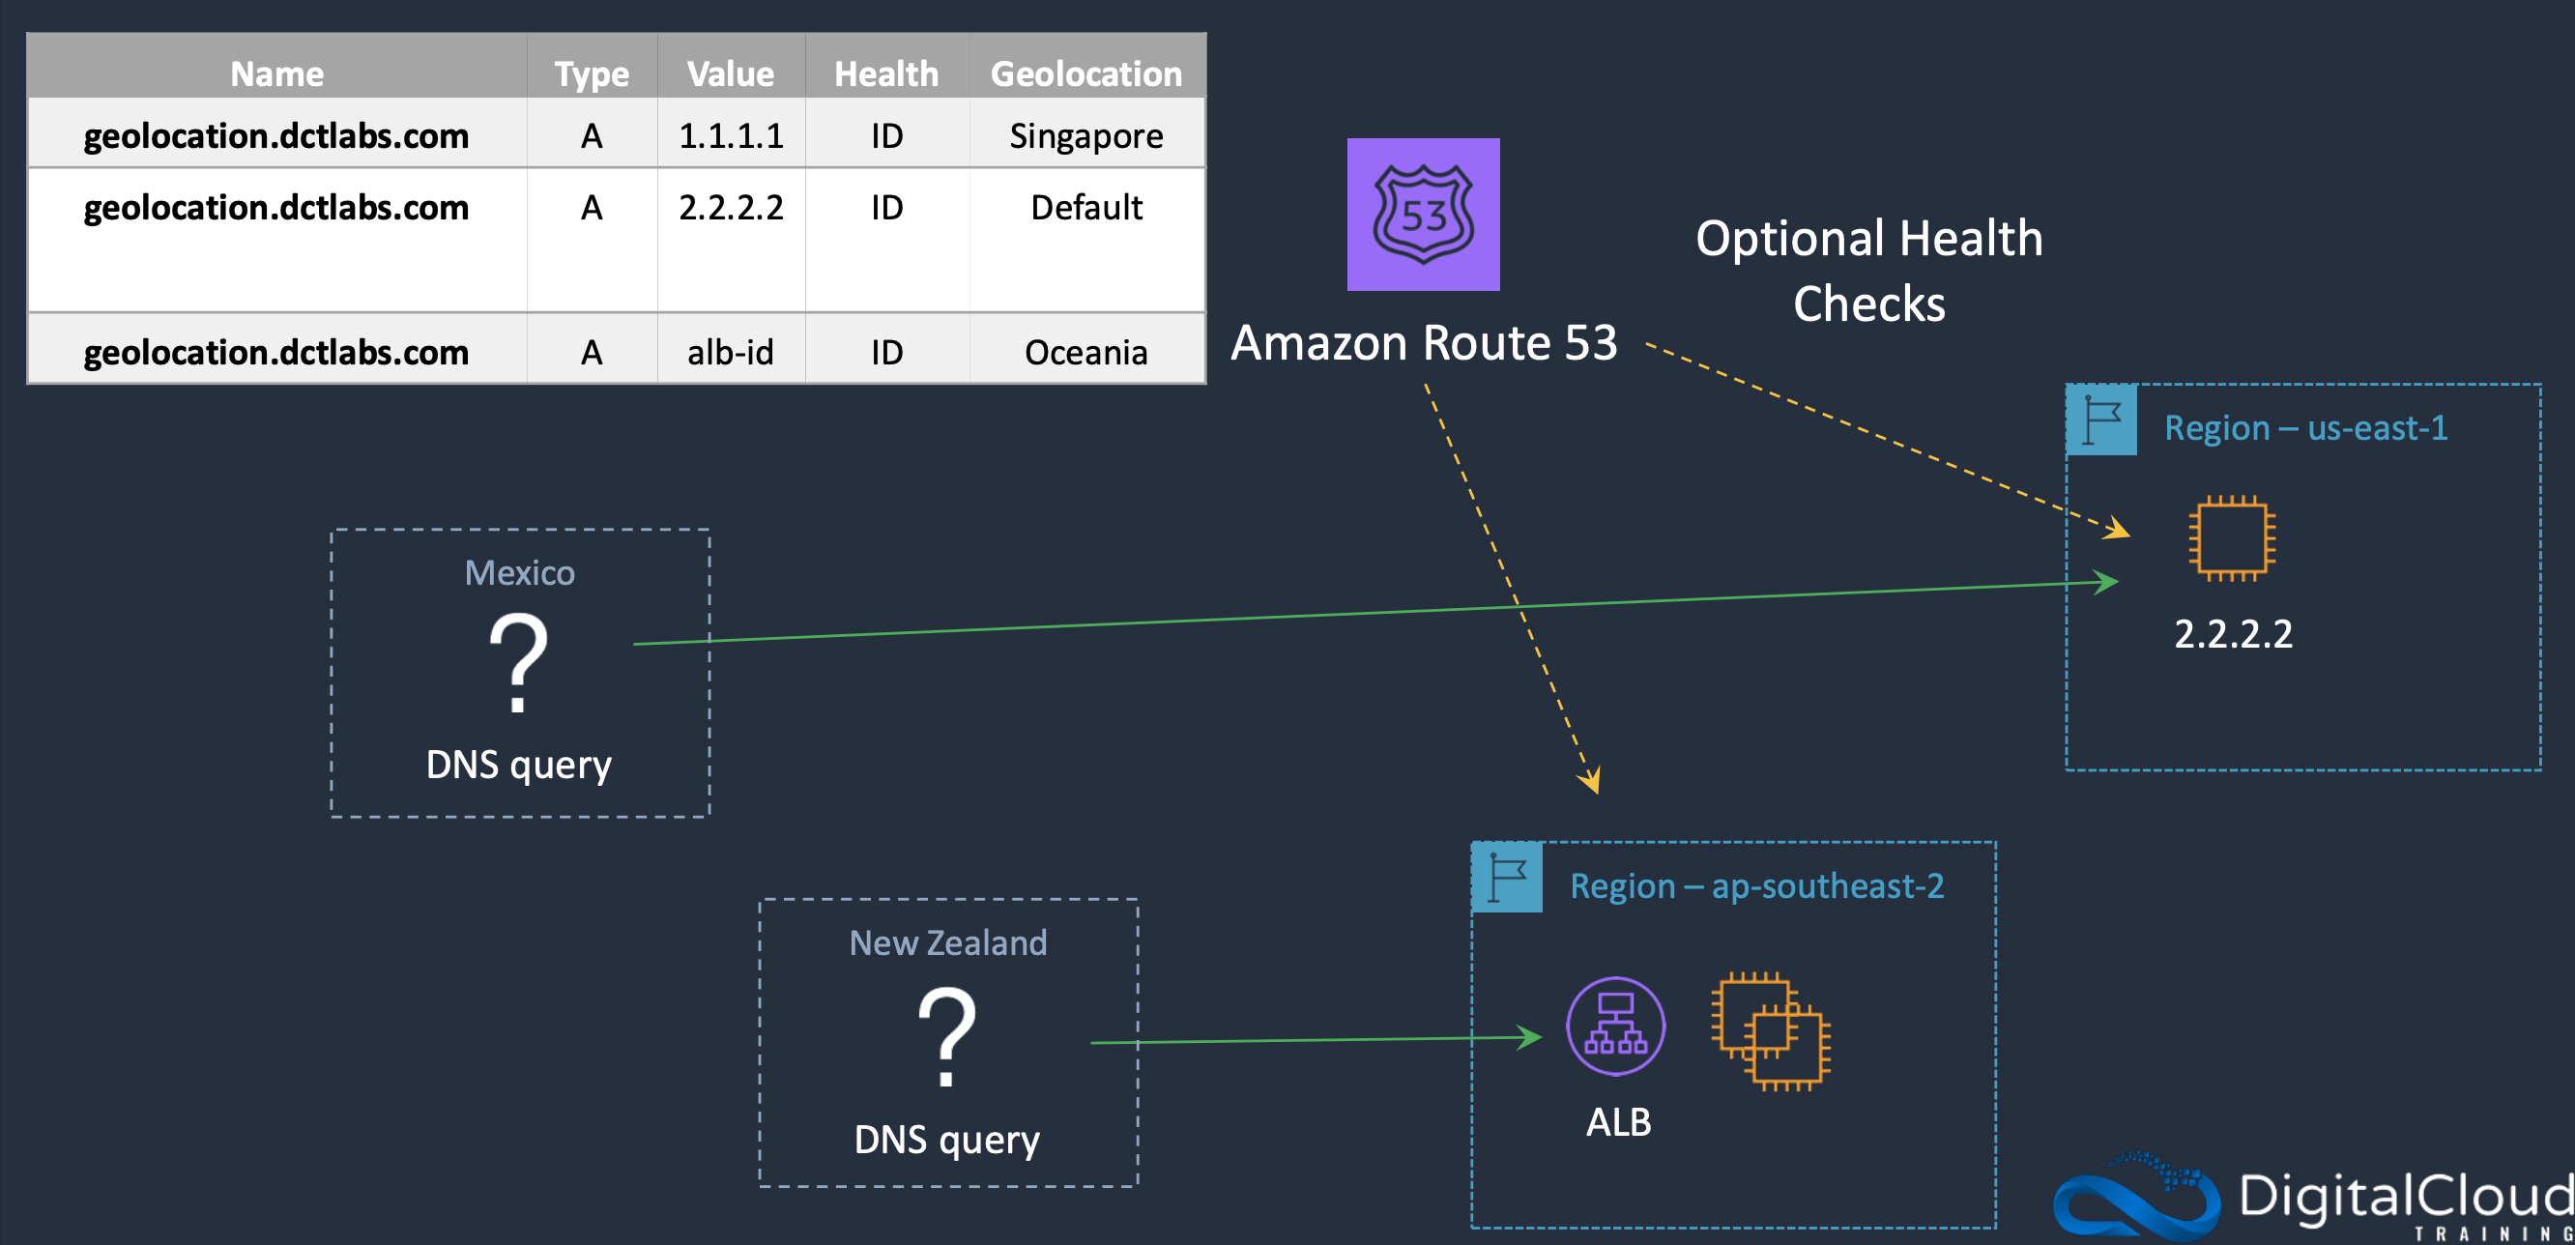Select the Singapore geolocation cell

pos(1085,136)
